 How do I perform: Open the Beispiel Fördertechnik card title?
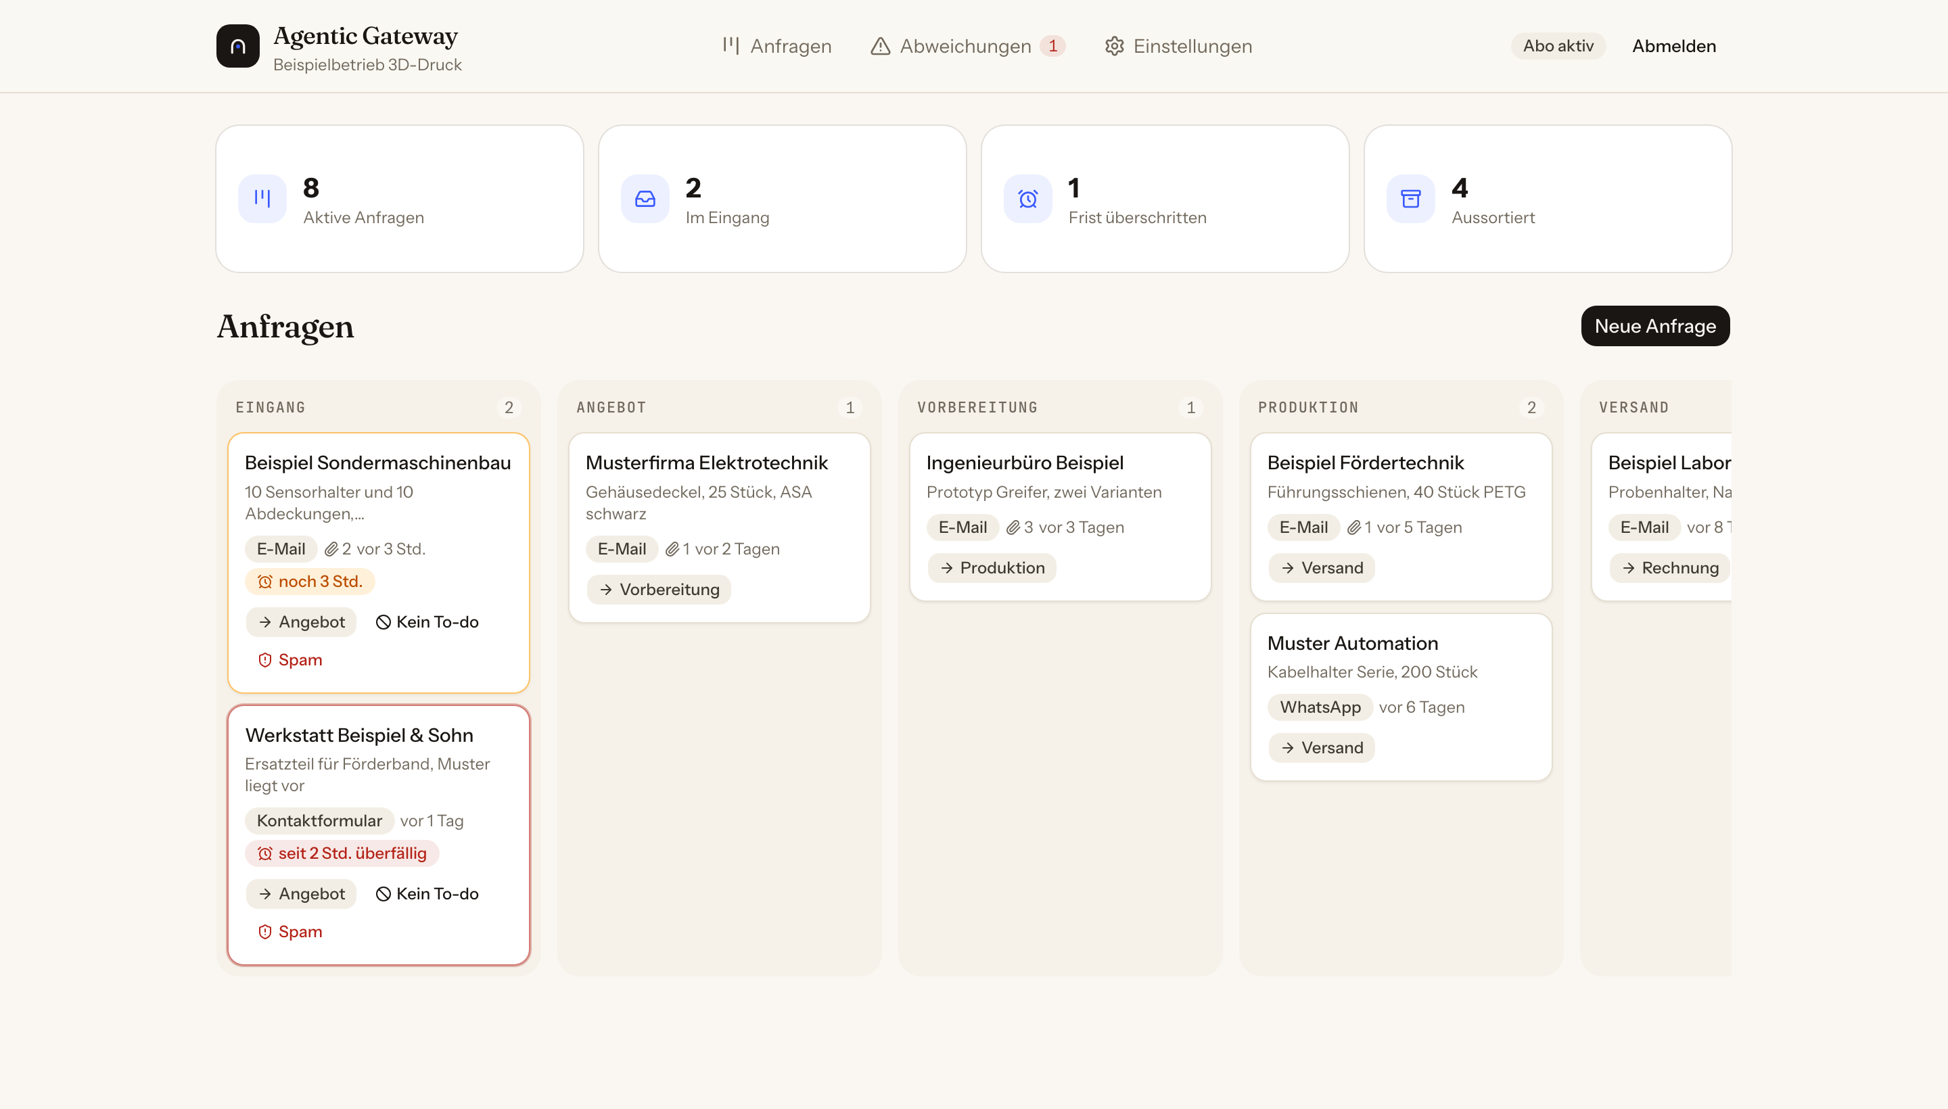1365,463
